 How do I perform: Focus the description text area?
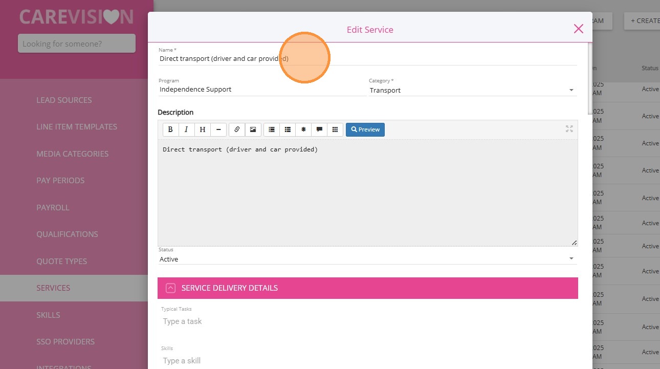tap(367, 193)
